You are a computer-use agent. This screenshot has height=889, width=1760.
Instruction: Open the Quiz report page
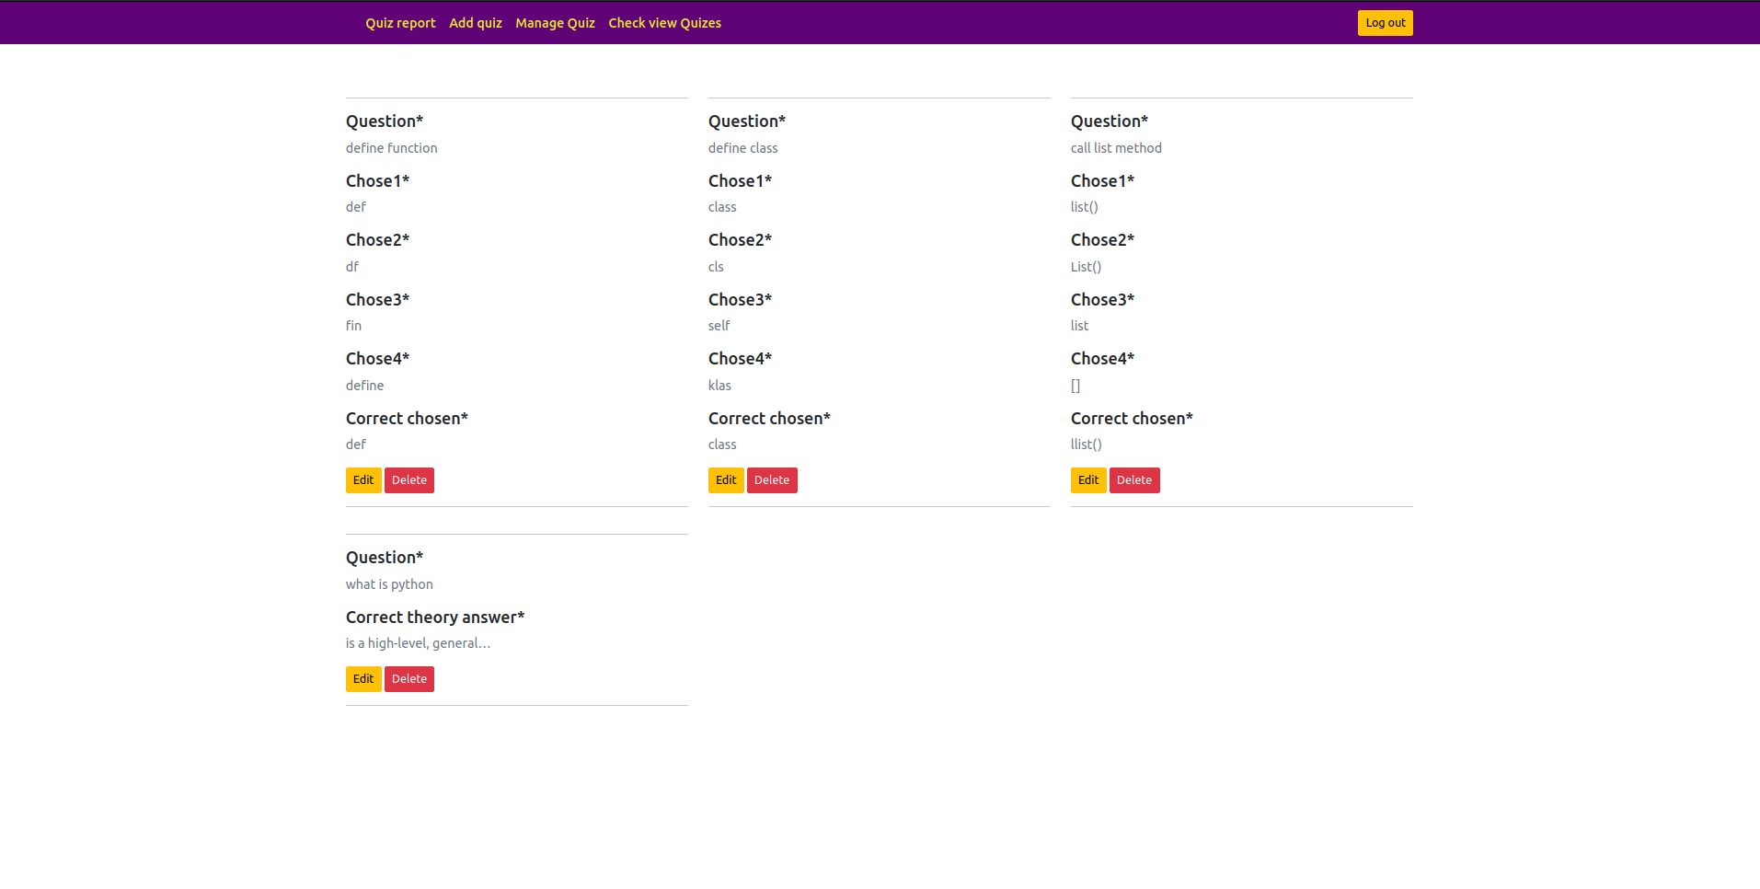[x=400, y=22]
